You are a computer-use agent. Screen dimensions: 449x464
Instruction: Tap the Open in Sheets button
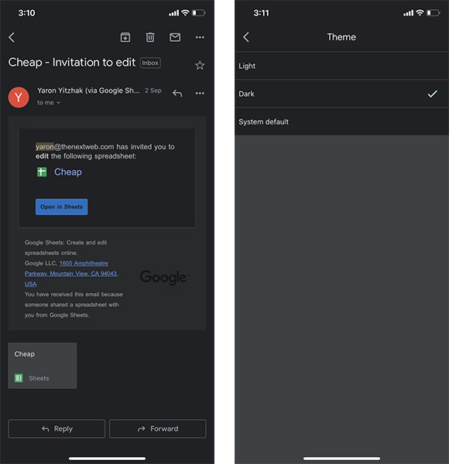click(x=62, y=206)
